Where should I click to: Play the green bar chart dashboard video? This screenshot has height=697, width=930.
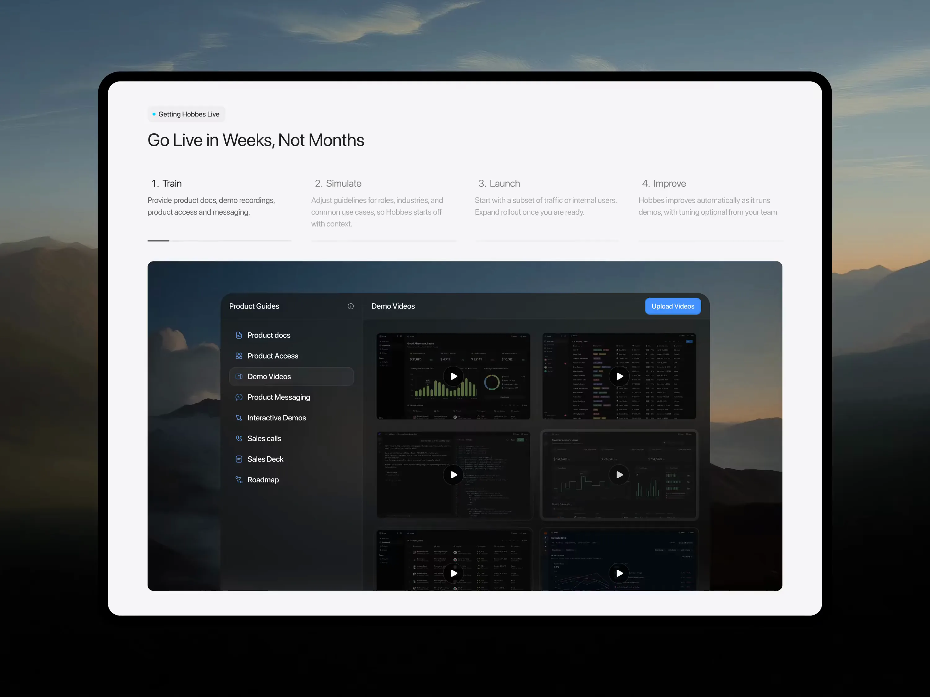coord(453,376)
